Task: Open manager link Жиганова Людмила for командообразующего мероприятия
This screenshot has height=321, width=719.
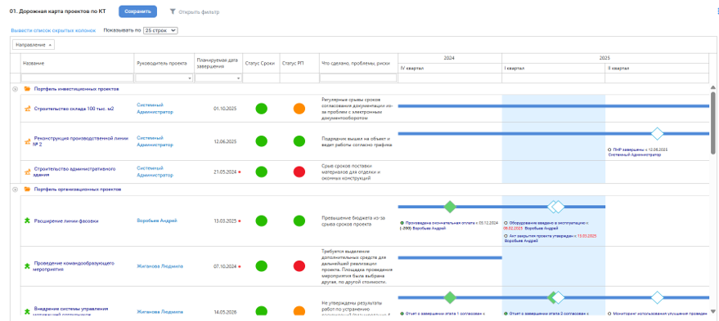Action: 160,266
